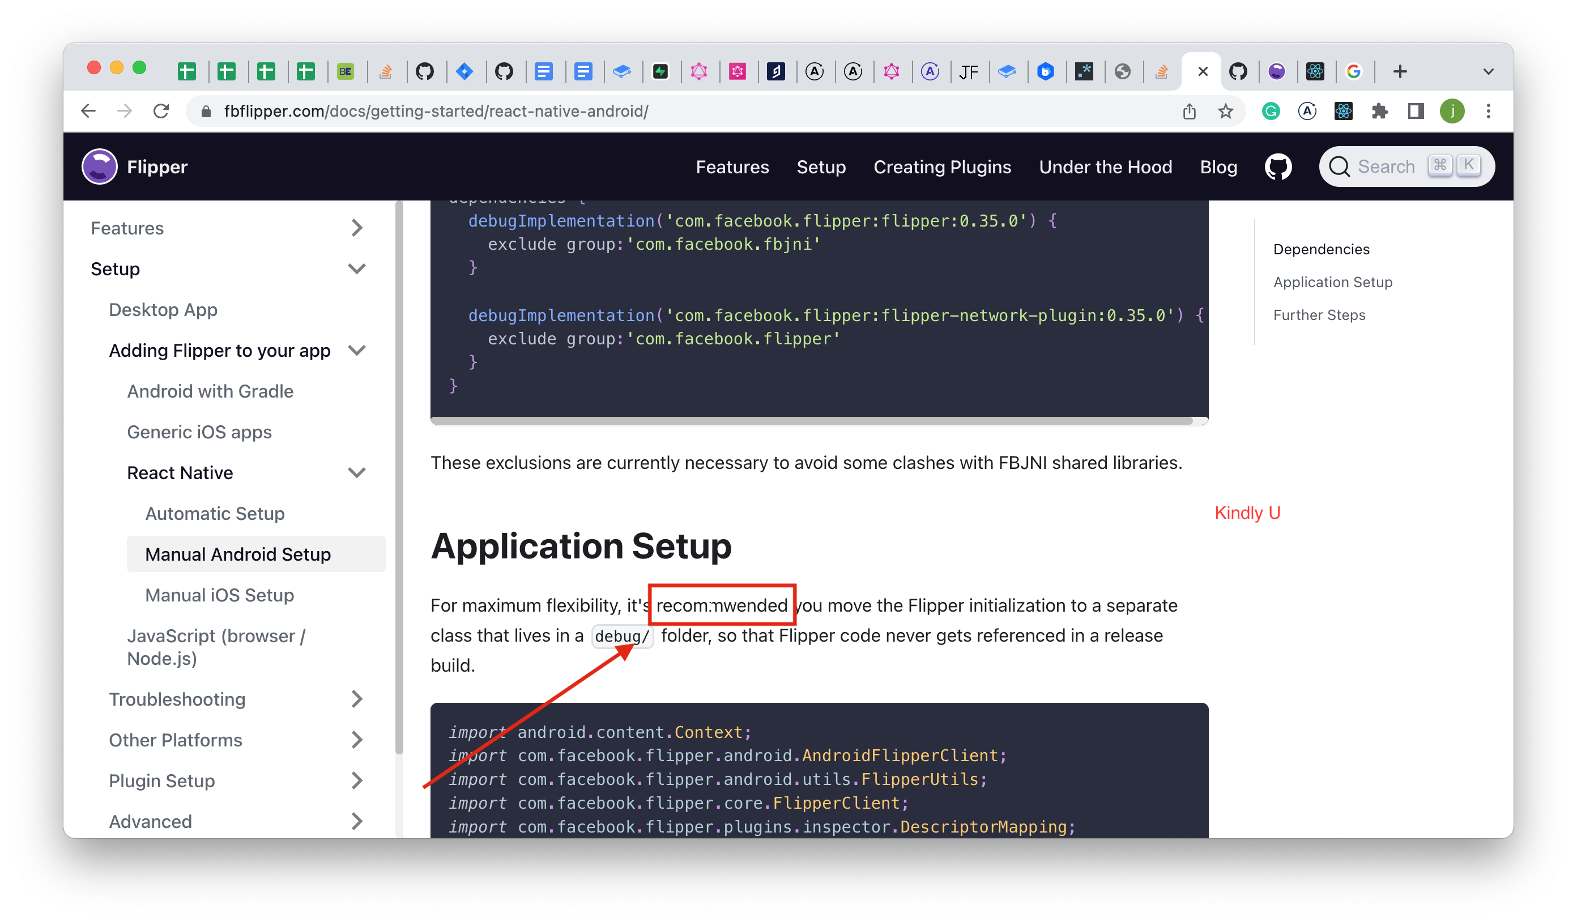Screen dimensions: 1577x922
Task: Expand the Other Platforms section
Action: [x=357, y=739]
